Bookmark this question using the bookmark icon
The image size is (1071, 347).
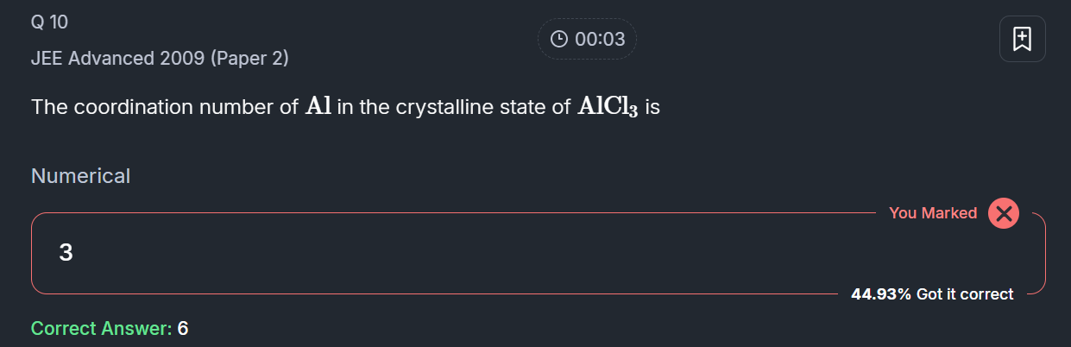tap(1022, 39)
